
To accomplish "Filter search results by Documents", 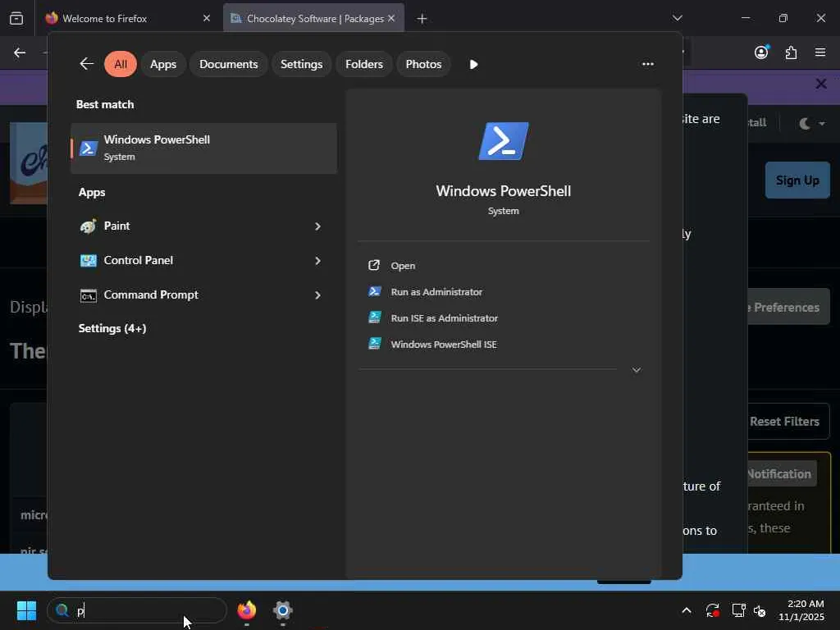I will [229, 64].
